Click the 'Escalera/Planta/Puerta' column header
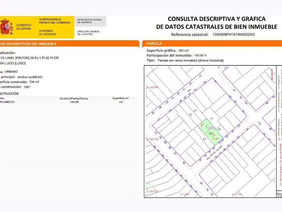282x212 pixels. pos(74,98)
